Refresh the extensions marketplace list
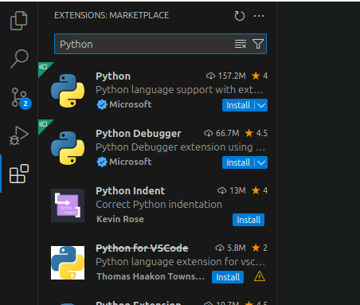The height and width of the screenshot is (305, 360). tap(240, 16)
